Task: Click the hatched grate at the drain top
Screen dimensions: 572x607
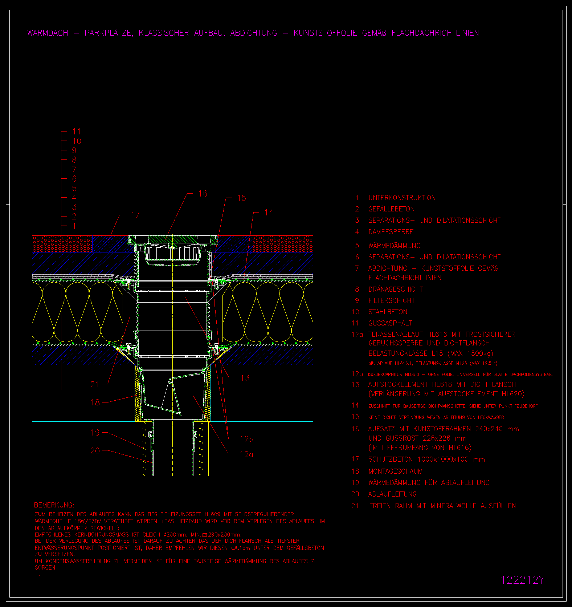Action: pyautogui.click(x=172, y=239)
